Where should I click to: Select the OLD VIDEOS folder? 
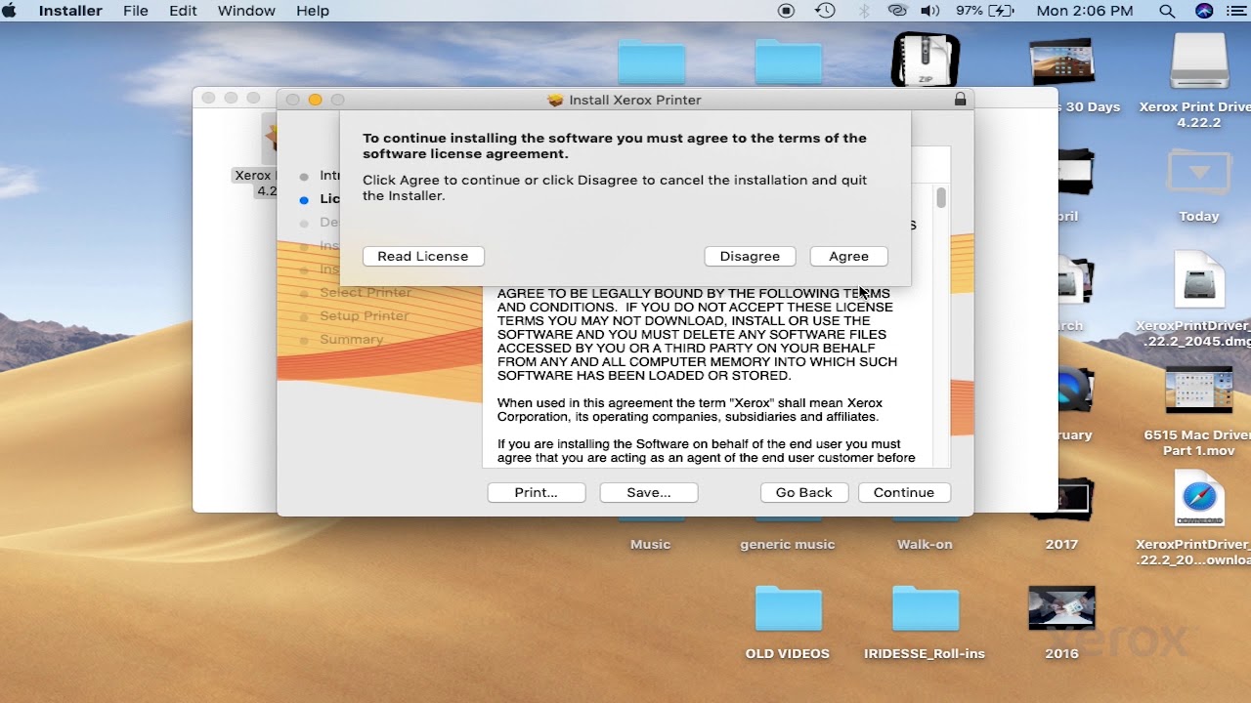point(788,609)
